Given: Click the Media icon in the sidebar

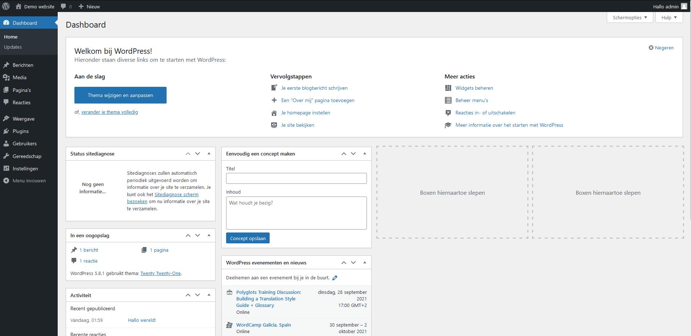Looking at the screenshot, I should point(6,77).
